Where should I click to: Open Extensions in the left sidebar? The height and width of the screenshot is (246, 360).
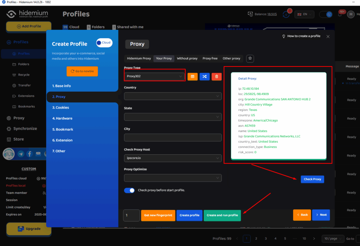[26, 96]
